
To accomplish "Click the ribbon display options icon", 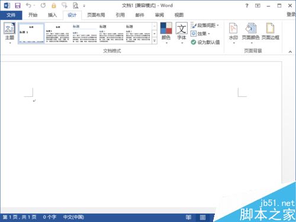I will (x=258, y=6).
